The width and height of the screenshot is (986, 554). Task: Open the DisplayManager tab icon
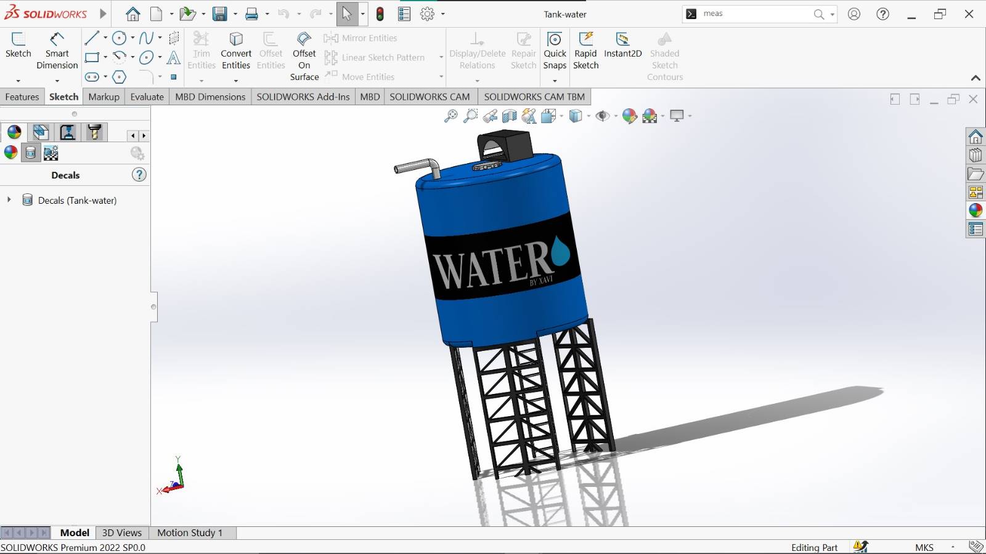click(14, 132)
